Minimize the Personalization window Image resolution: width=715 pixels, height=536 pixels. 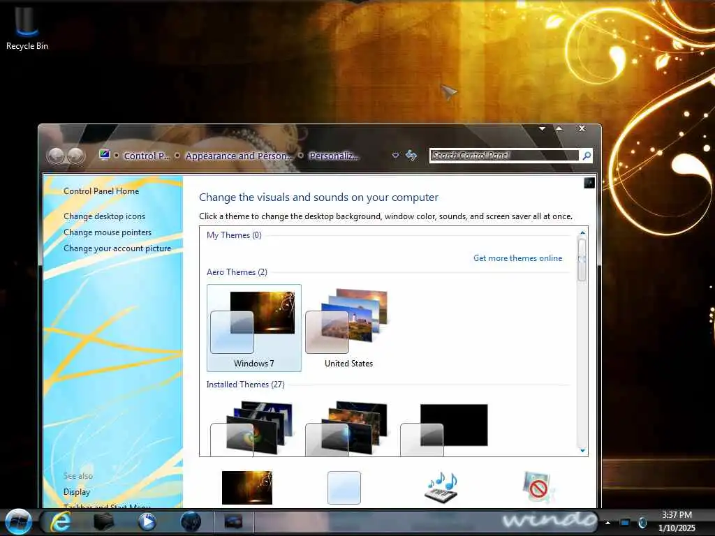pos(542,129)
